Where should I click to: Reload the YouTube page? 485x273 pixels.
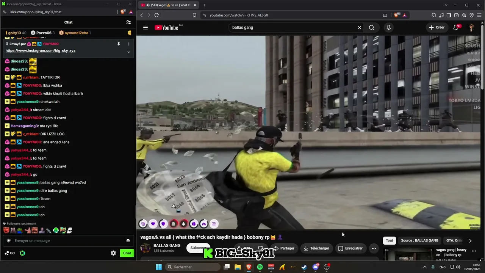point(156,15)
